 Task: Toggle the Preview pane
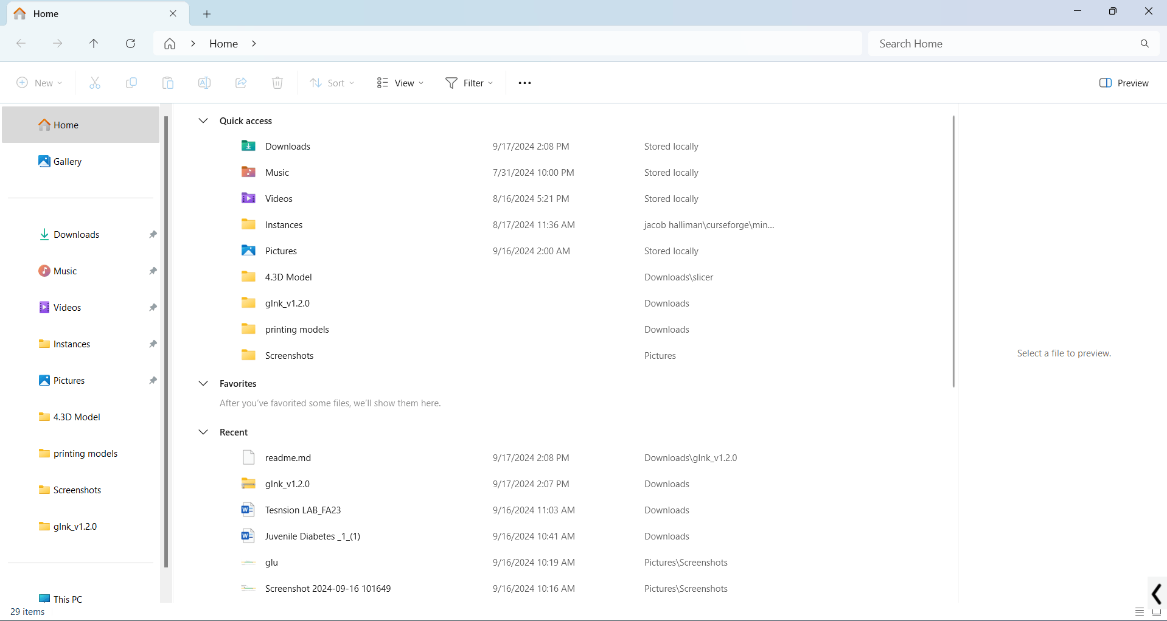1124,83
